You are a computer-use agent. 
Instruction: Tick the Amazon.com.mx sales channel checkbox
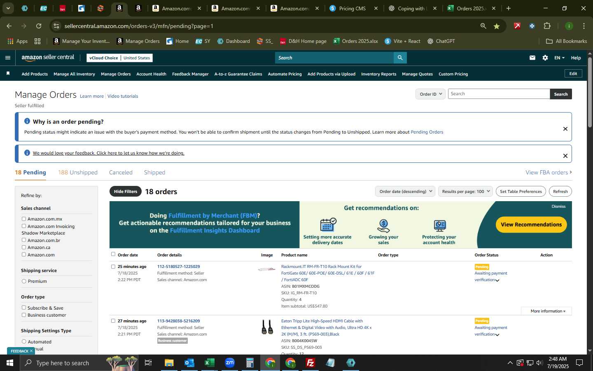(x=24, y=219)
